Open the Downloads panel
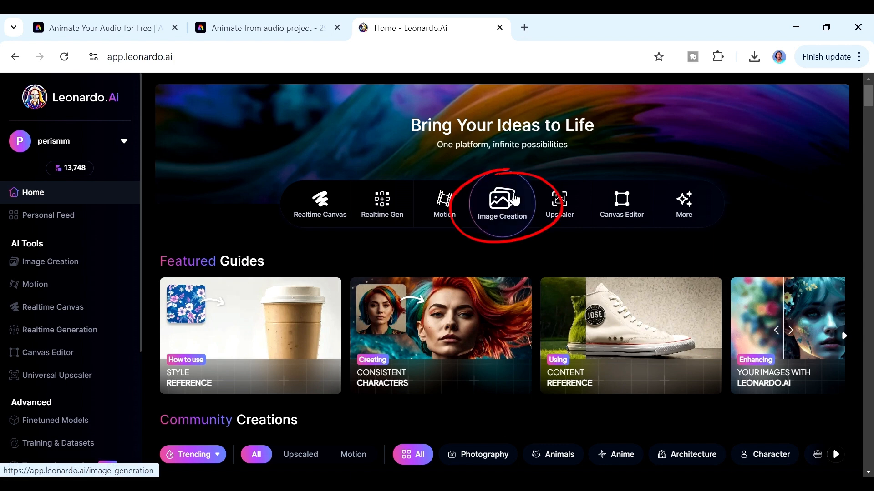 tap(754, 57)
